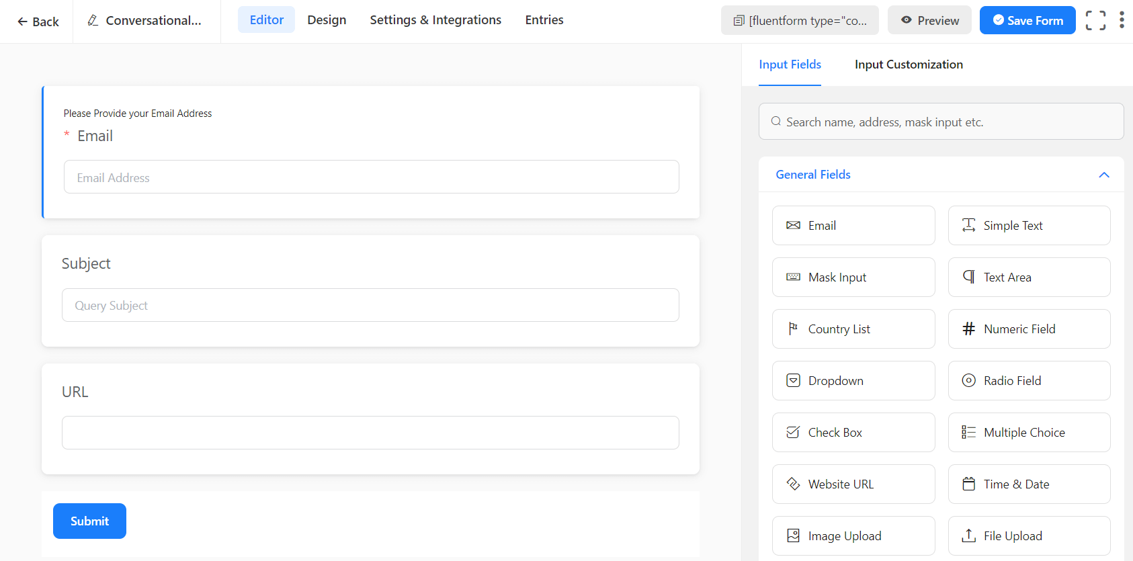Add the Dropdown field element
The image size is (1133, 561).
pyautogui.click(x=853, y=381)
